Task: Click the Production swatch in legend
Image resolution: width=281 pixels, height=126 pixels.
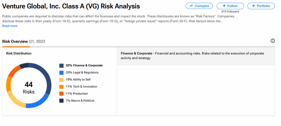Action: tap(61, 94)
